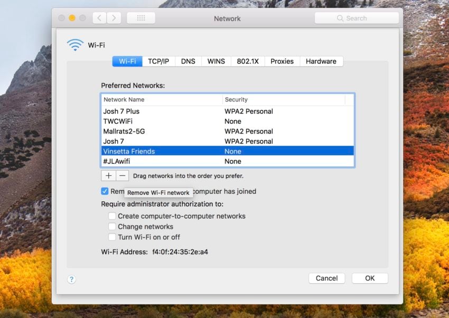This screenshot has width=449, height=318.
Task: Click the forward arrow in toolbar
Action: point(114,18)
